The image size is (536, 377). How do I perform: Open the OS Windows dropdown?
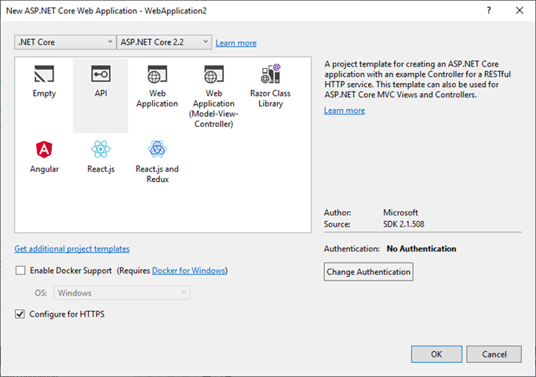point(122,293)
